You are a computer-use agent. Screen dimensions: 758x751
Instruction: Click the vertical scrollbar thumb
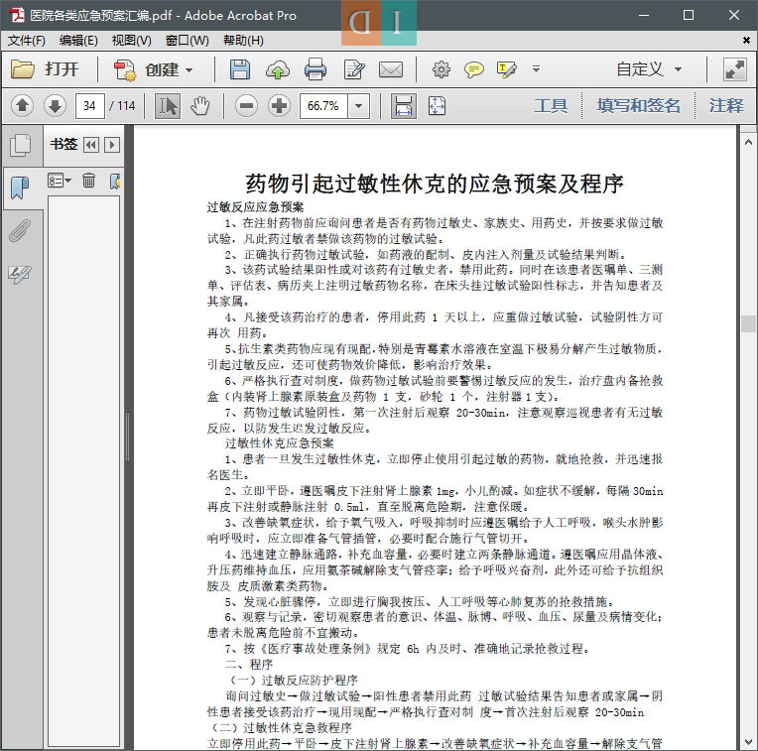748,323
